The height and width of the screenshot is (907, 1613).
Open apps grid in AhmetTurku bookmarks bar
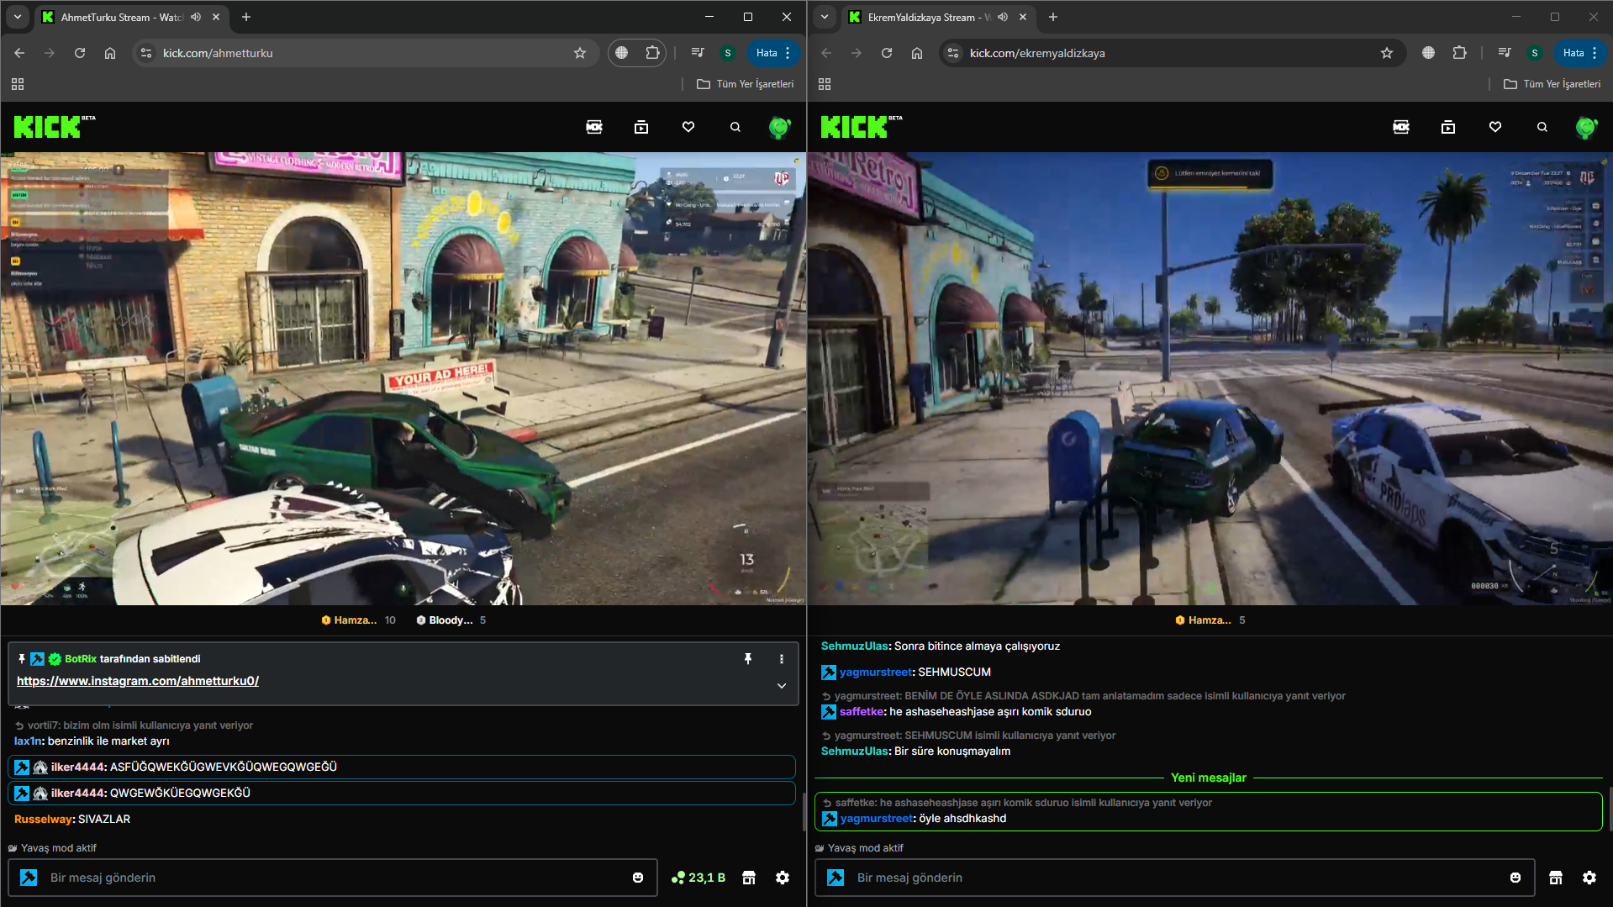pos(18,84)
